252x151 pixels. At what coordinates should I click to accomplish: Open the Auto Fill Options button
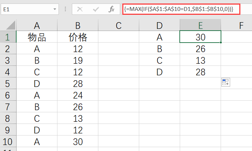[226, 82]
